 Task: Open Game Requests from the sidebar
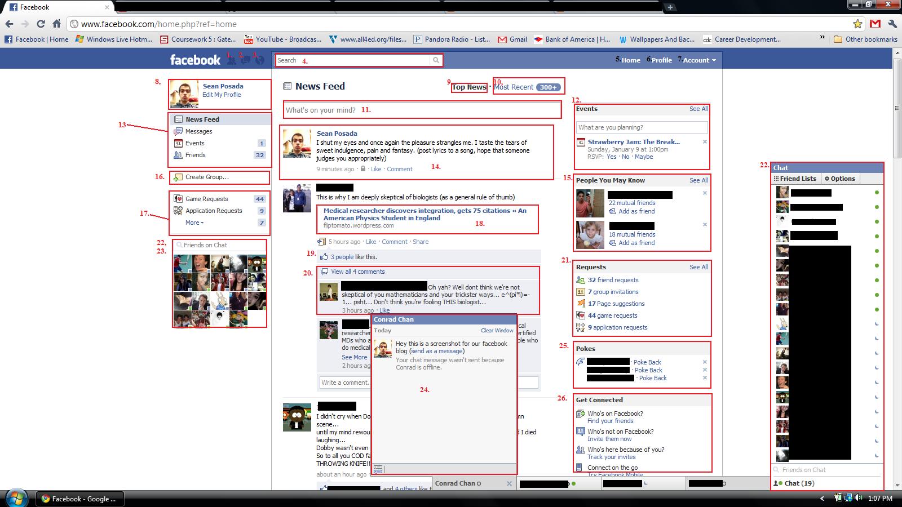206,199
